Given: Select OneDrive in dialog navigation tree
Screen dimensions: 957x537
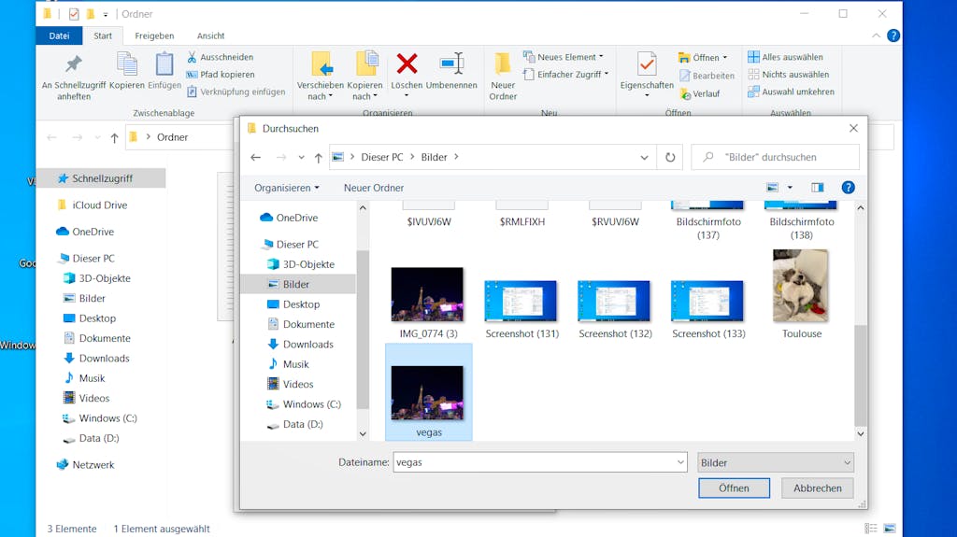Looking at the screenshot, I should 289,218.
